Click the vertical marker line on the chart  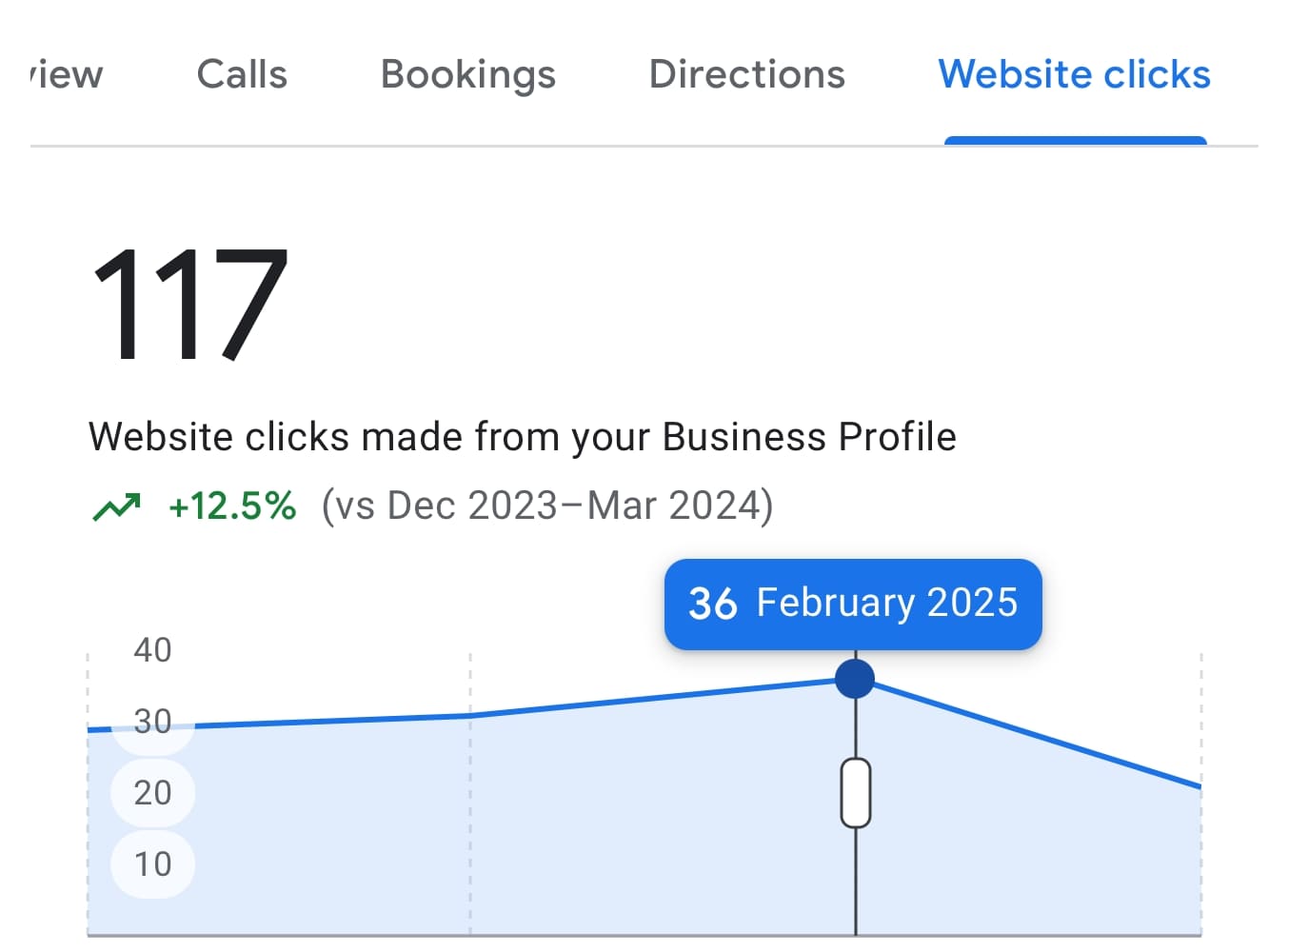click(x=855, y=885)
